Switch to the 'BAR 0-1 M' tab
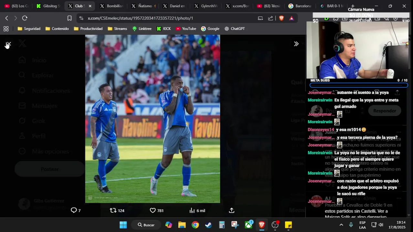The image size is (413, 232). (x=332, y=6)
